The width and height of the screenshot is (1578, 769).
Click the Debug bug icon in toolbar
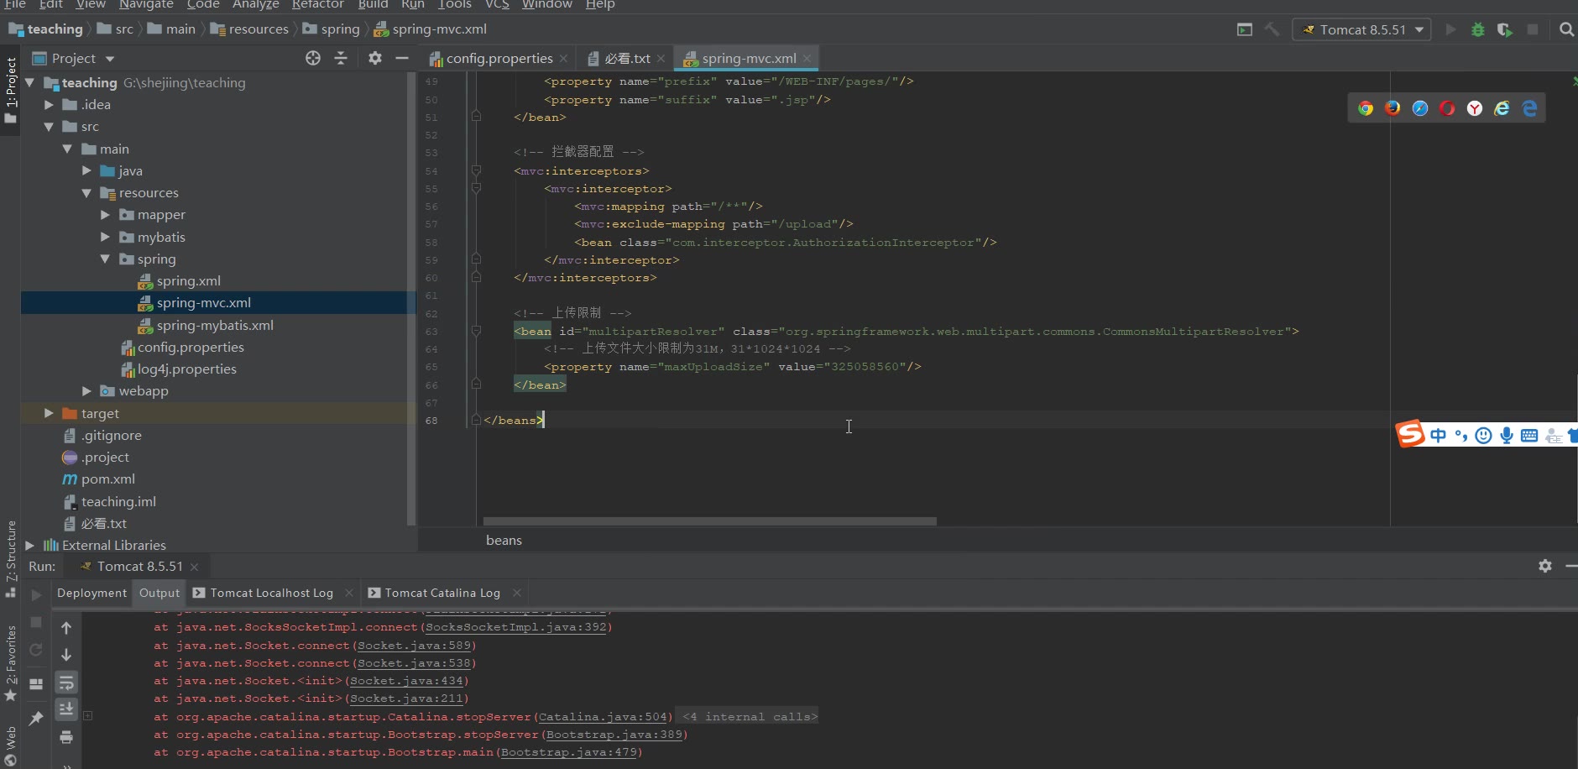[1478, 29]
